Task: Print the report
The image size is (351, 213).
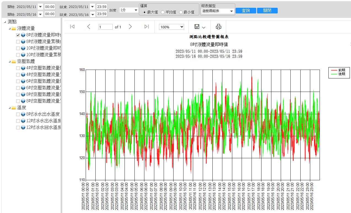Action: click(218, 27)
